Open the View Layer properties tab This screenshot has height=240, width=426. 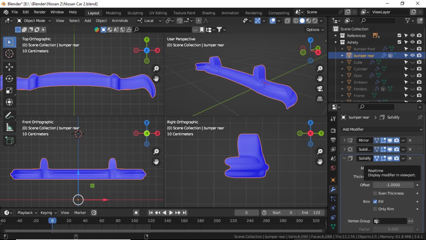pos(333,149)
